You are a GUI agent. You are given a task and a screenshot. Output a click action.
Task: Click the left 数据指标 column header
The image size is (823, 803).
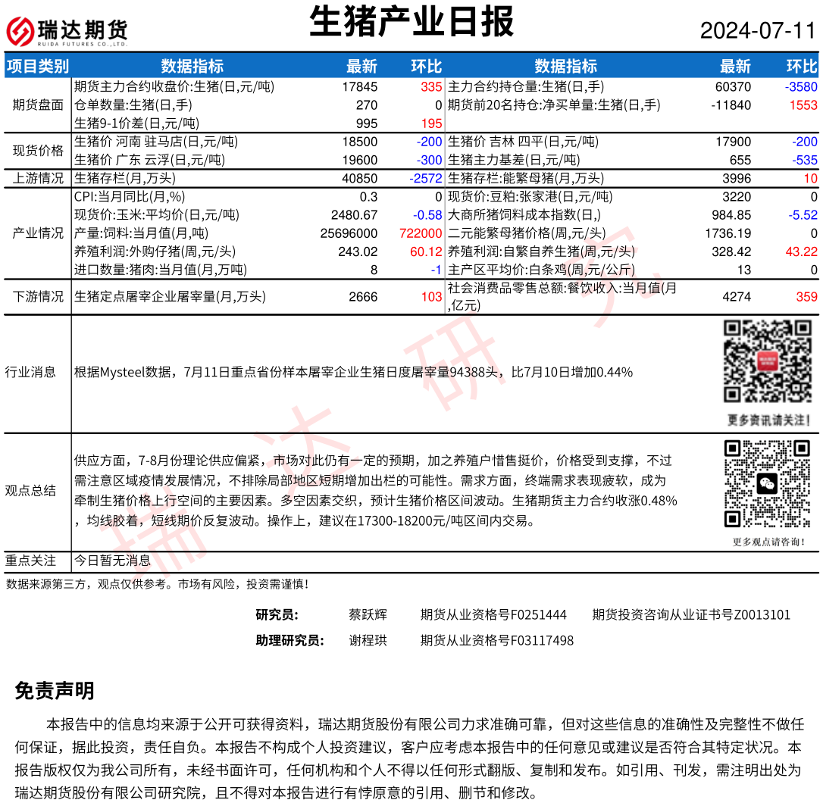pyautogui.click(x=192, y=66)
